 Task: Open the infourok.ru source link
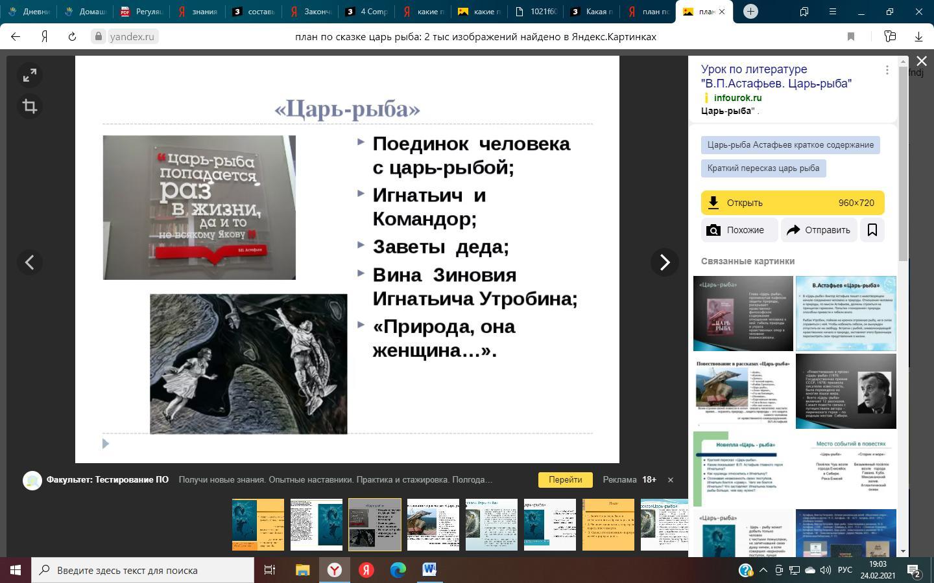pyautogui.click(x=737, y=98)
